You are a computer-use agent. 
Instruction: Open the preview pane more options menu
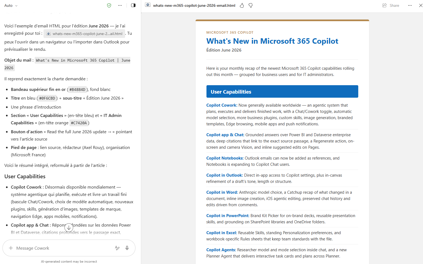(x=410, y=5)
